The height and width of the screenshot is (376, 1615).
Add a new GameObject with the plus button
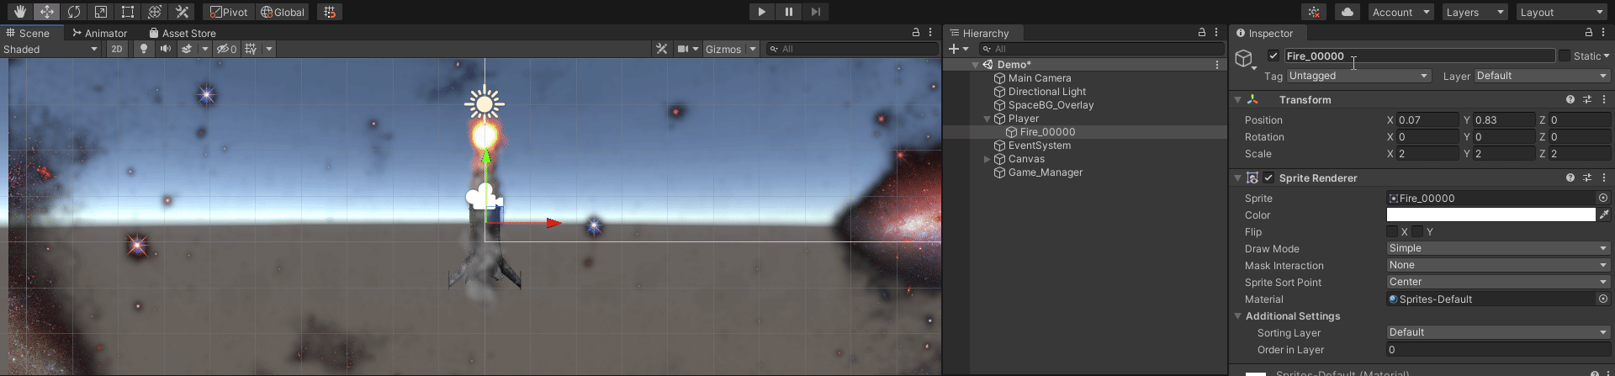pyautogui.click(x=954, y=49)
